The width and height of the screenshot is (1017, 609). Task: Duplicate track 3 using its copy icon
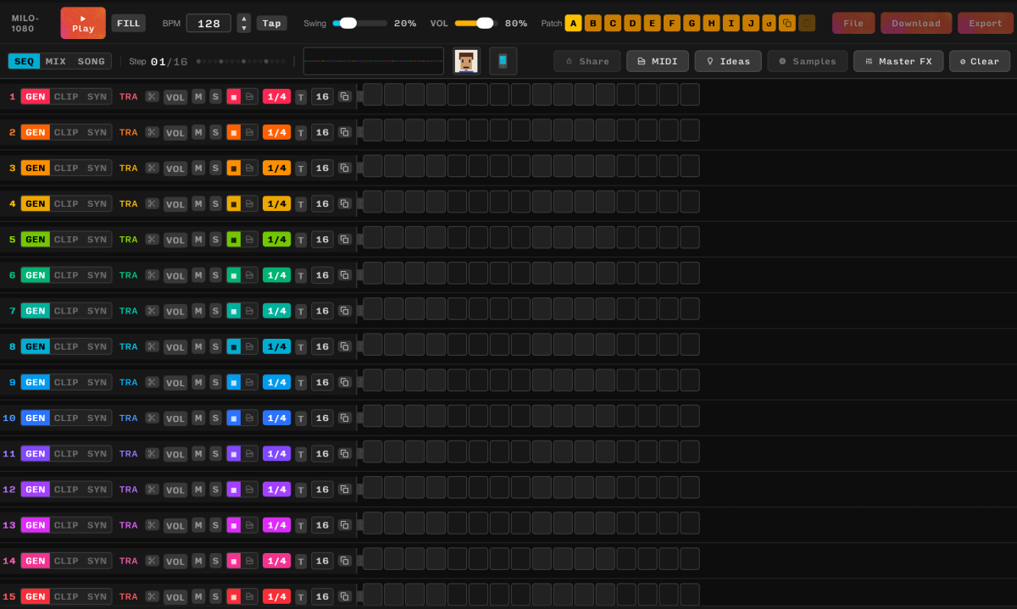tap(345, 168)
